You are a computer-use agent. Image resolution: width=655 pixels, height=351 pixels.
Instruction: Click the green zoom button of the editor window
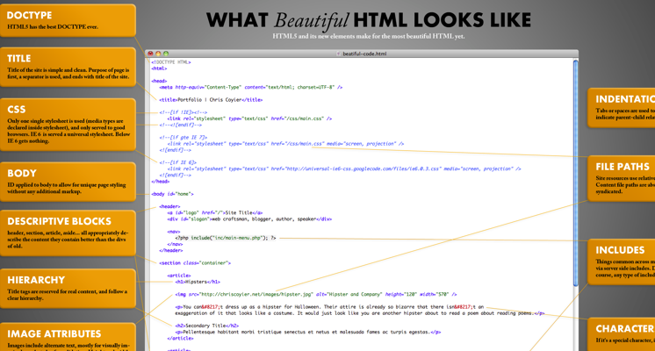[166, 54]
